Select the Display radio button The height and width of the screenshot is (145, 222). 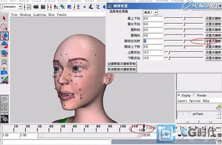179,95
